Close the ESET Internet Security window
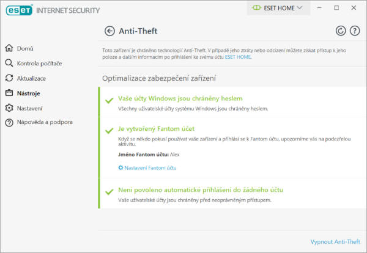This screenshot has height=253, width=367. click(x=354, y=8)
